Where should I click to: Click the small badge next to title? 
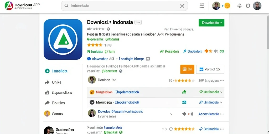click(x=138, y=22)
